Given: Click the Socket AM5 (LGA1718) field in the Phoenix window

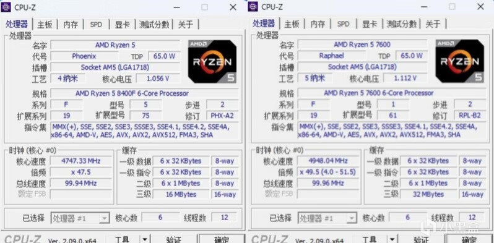Looking at the screenshot, I should click(115, 67).
